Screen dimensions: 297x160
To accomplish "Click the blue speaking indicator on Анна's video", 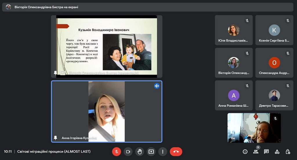I will coord(157,86).
